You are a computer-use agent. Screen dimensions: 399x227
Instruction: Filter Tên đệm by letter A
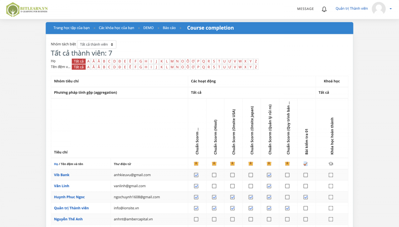[88, 67]
